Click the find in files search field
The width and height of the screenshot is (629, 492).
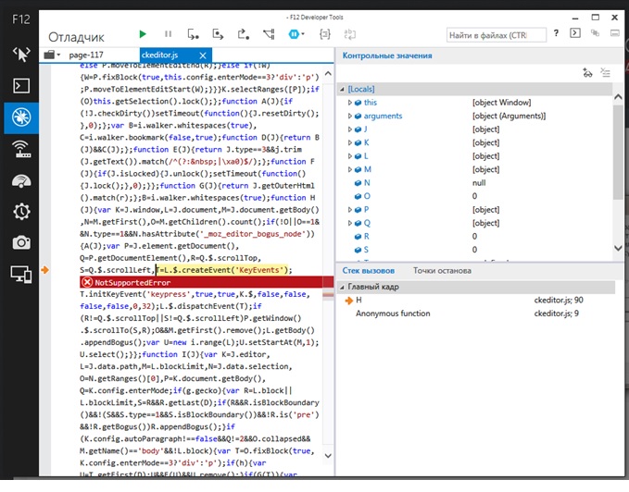tap(497, 35)
